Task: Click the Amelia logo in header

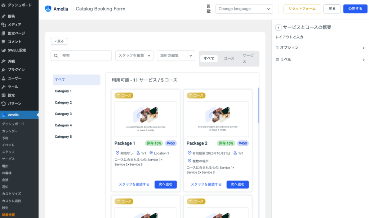Action: [55, 9]
